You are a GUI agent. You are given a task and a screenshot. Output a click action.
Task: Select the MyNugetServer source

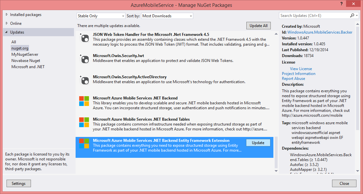pyautogui.click(x=25, y=54)
